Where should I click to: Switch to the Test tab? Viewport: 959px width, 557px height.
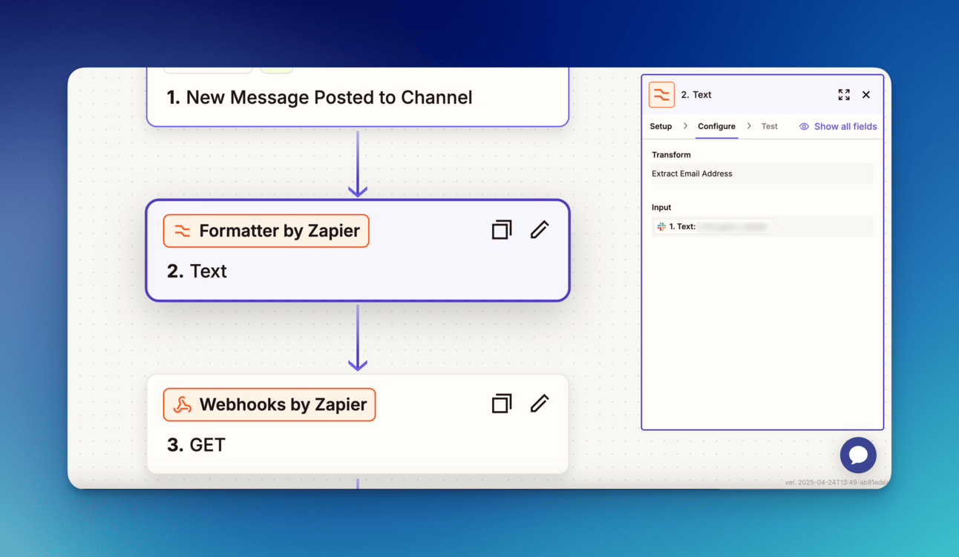[770, 126]
